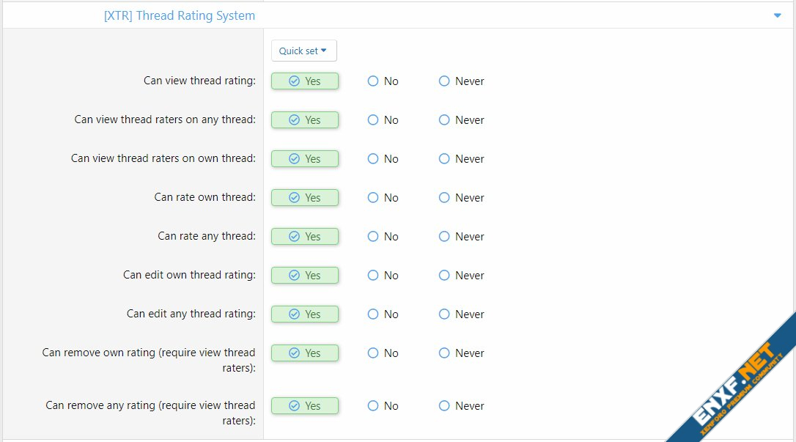Set Can remove own rating to No
796x442 pixels.
point(383,353)
